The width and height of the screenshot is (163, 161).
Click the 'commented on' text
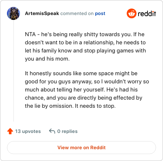point(77,13)
